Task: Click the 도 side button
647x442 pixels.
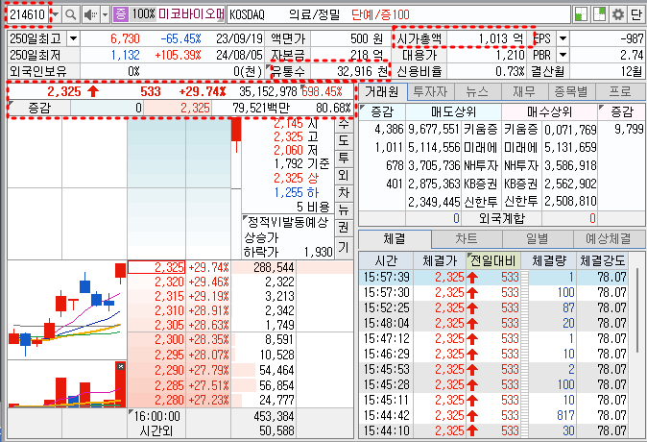Action: [x=344, y=140]
